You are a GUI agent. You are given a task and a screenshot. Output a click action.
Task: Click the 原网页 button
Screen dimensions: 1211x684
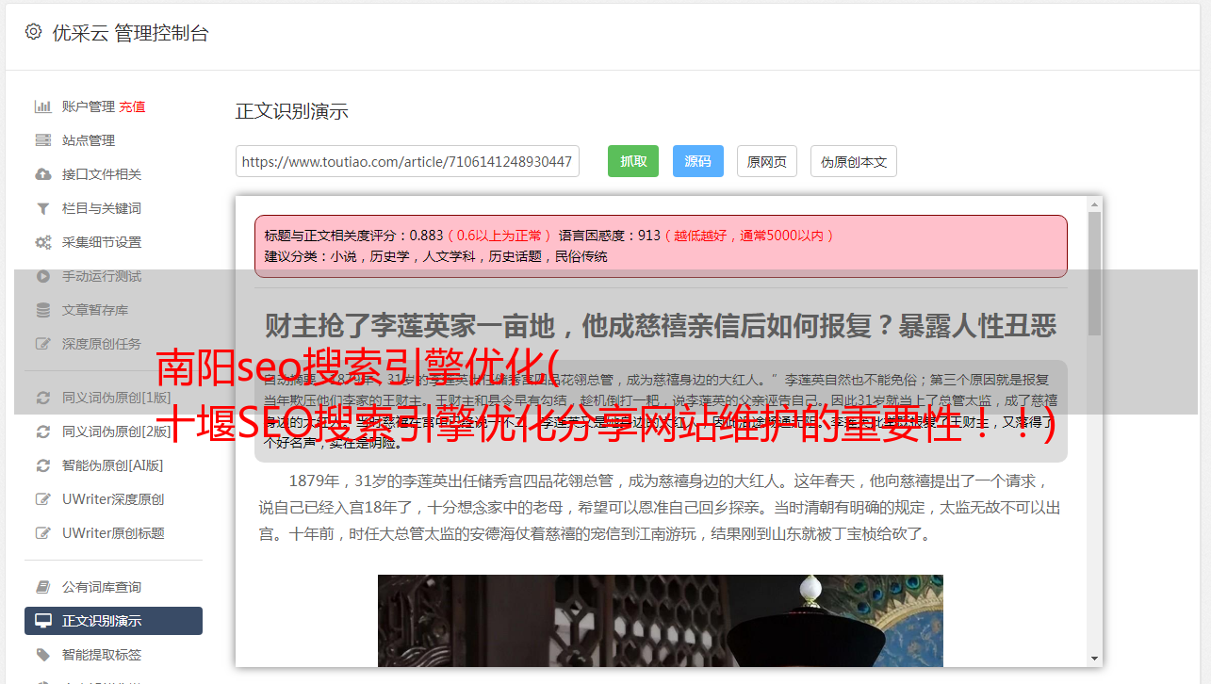click(767, 161)
